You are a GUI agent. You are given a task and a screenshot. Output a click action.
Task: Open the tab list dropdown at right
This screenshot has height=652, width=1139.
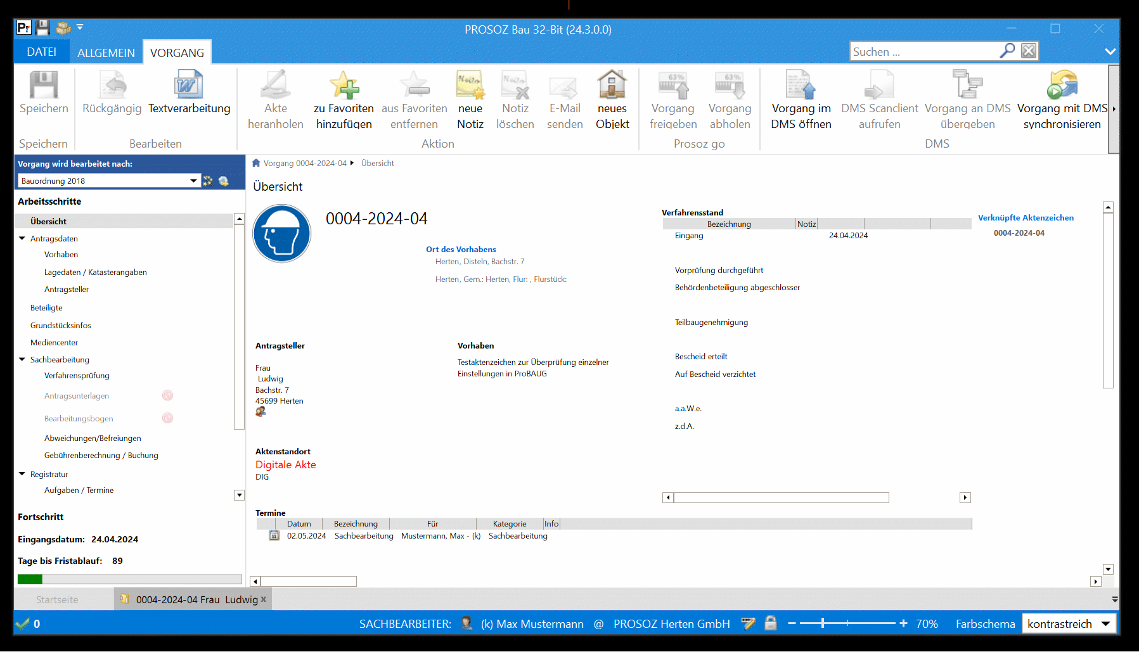(1115, 599)
